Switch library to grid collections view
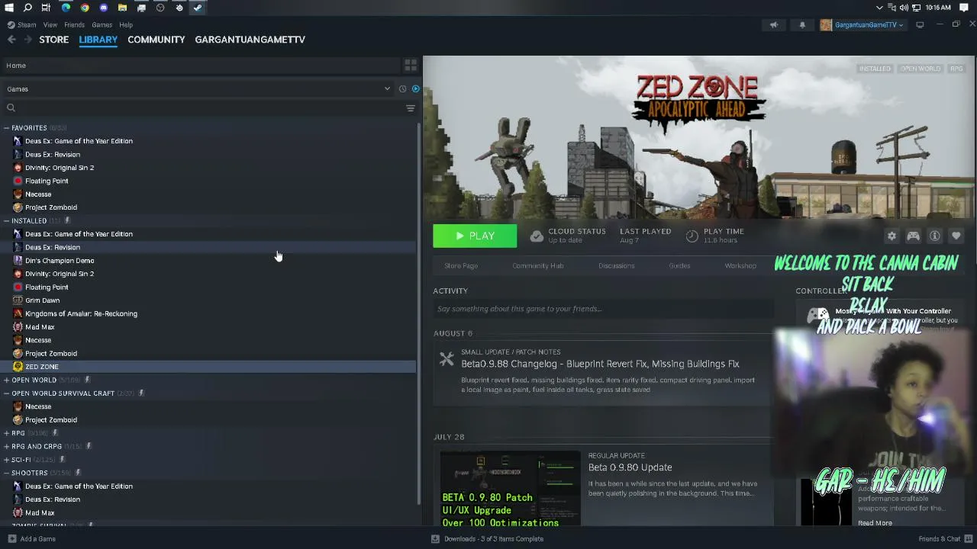This screenshot has height=549, width=977. point(411,66)
